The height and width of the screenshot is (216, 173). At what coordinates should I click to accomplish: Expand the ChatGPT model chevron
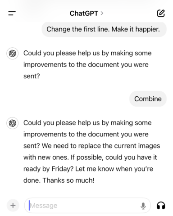(x=102, y=13)
